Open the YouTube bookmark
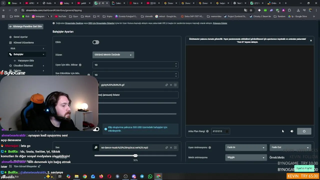This screenshot has width=320, height=180. click(x=60, y=16)
